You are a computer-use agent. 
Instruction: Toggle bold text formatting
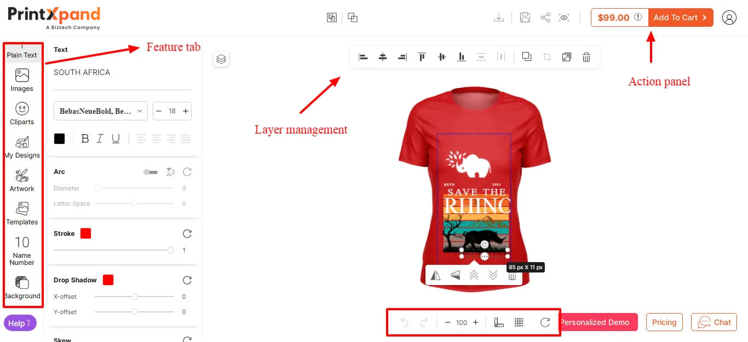tap(85, 139)
